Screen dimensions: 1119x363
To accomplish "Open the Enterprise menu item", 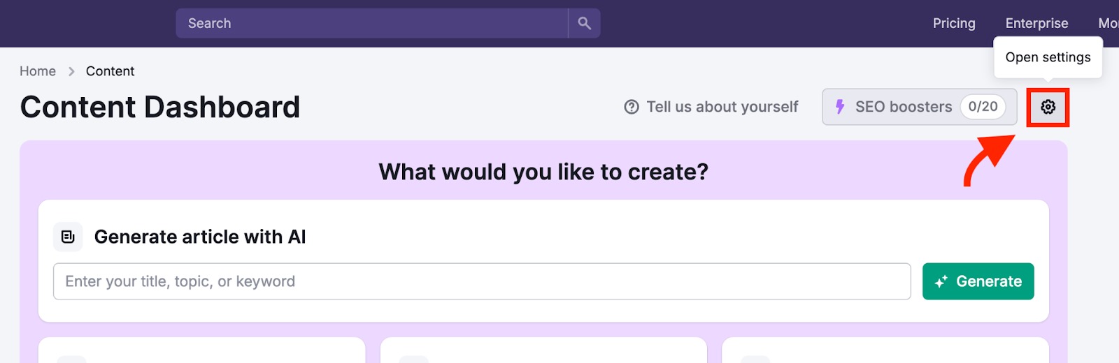I will click(x=1036, y=23).
